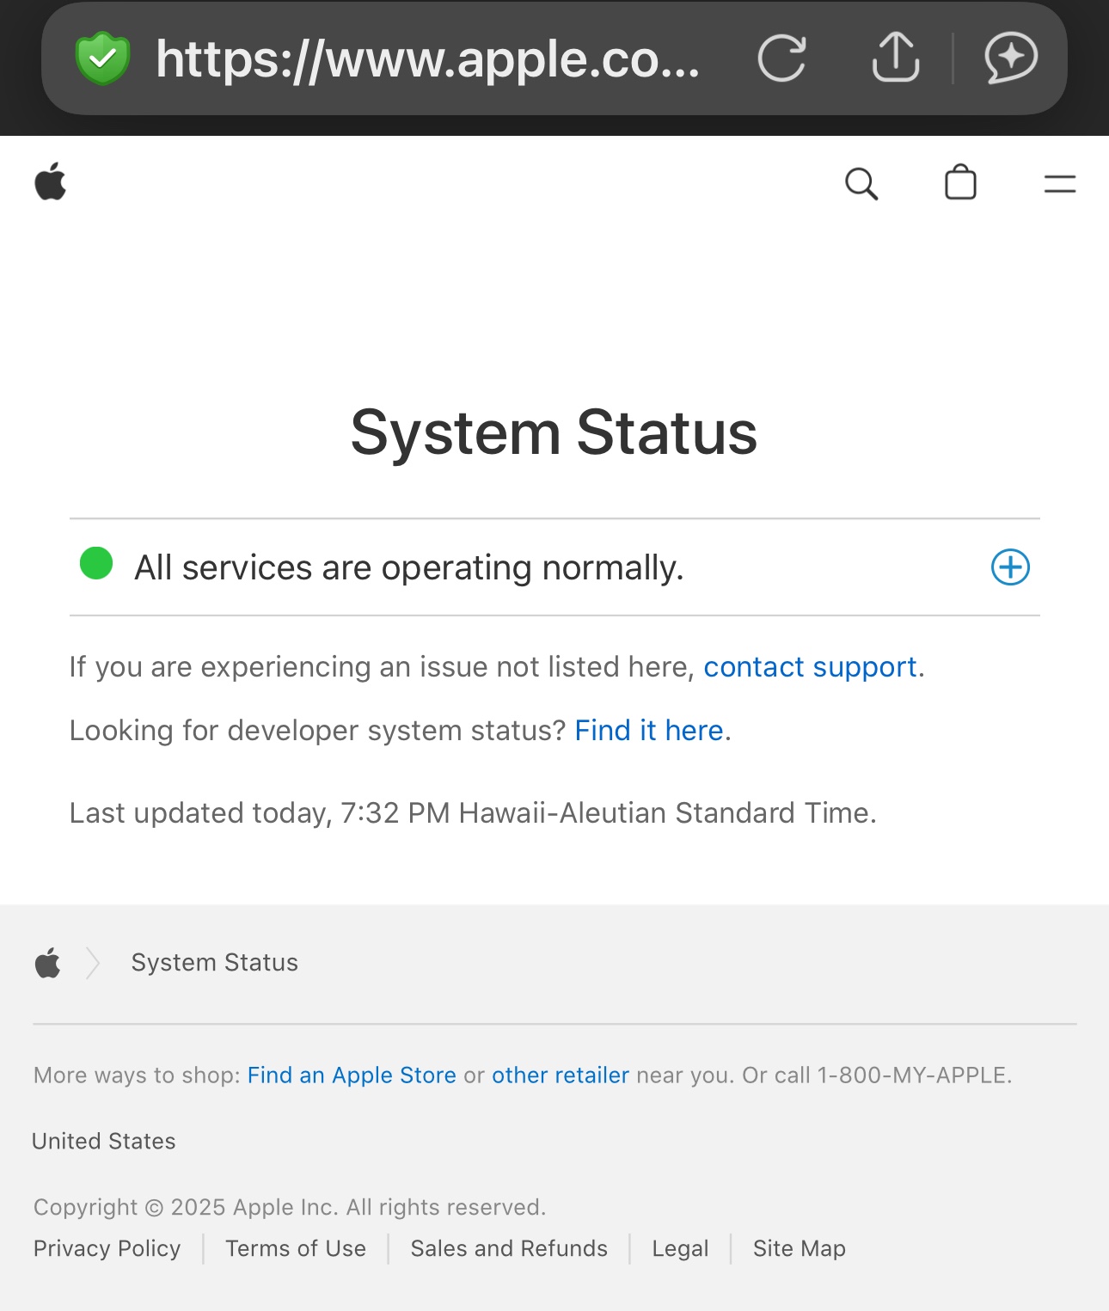Follow the Find it here link
Screen dimensions: 1109x1311
pyautogui.click(x=649, y=730)
